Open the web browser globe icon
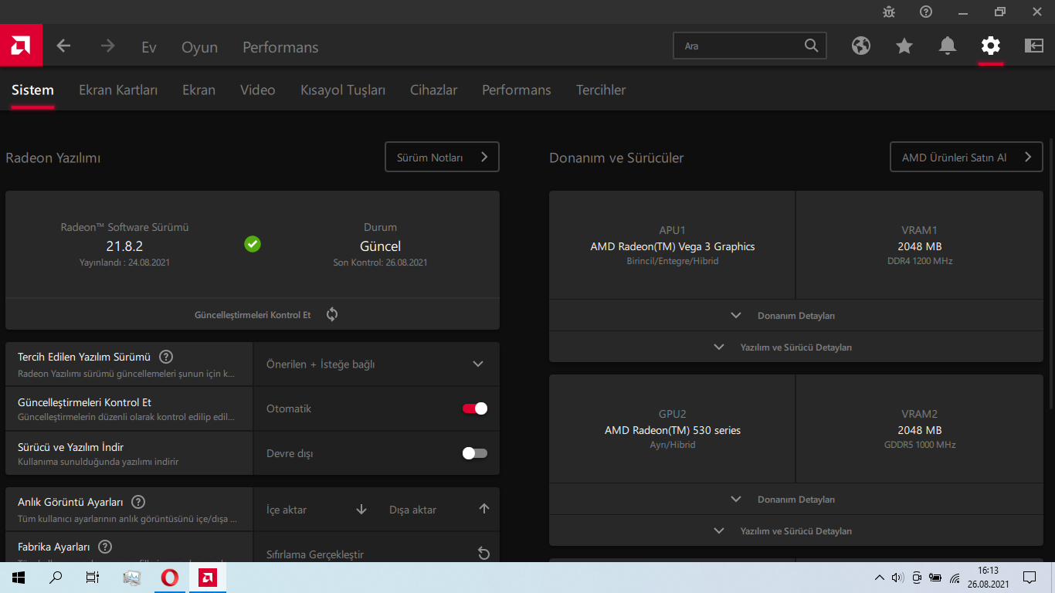The width and height of the screenshot is (1055, 593). pos(861,46)
